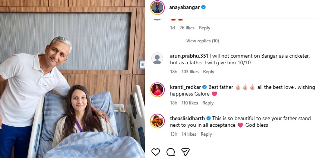Share the post via the paper plane icon

coord(186,152)
